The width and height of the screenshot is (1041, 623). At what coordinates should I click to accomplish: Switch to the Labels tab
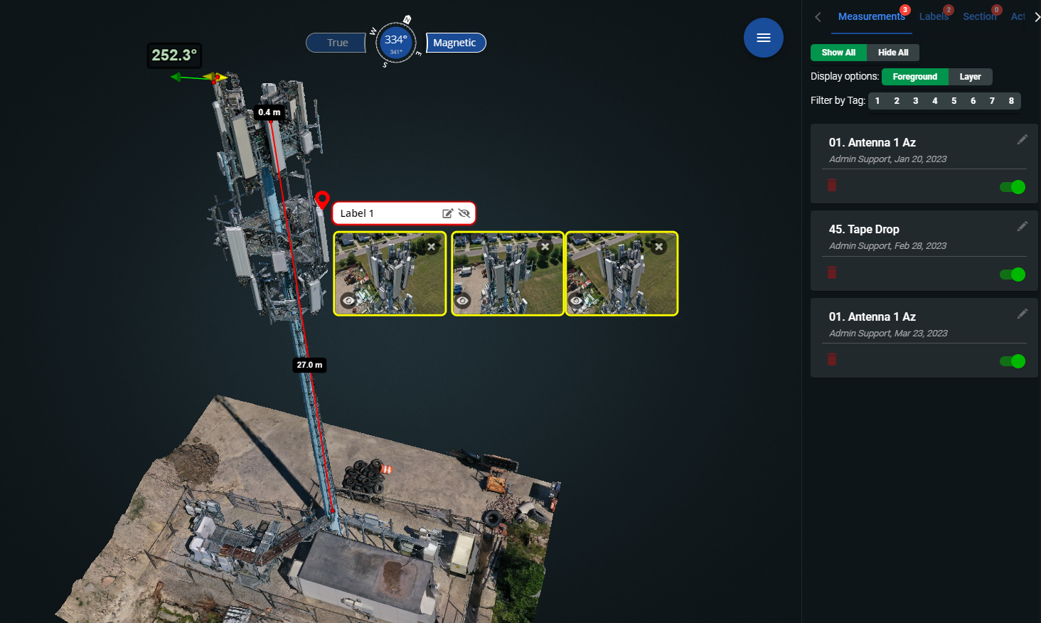pyautogui.click(x=933, y=16)
